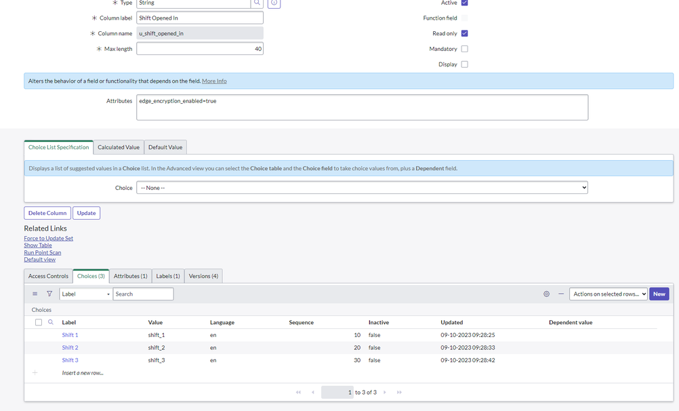
Task: Sort by the Language column header
Action: click(222, 323)
